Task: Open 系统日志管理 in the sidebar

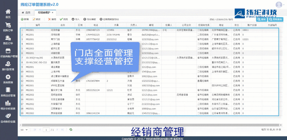Action: tap(8, 92)
